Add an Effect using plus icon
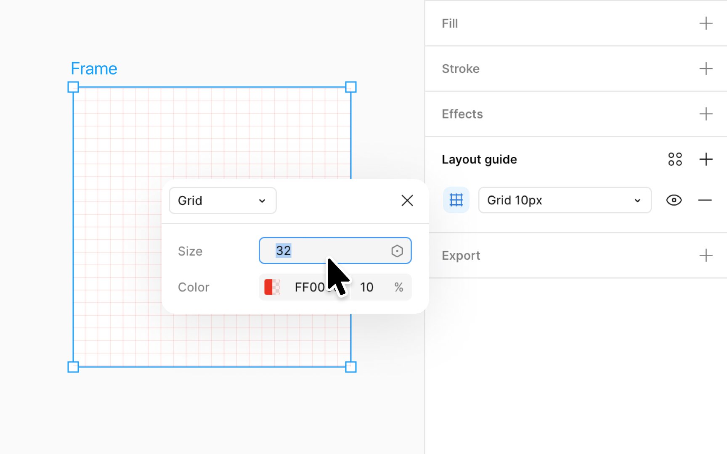 coord(706,114)
